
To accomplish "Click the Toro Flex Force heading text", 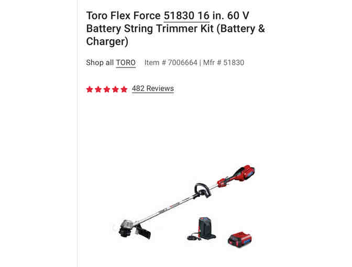I will 124,16.
